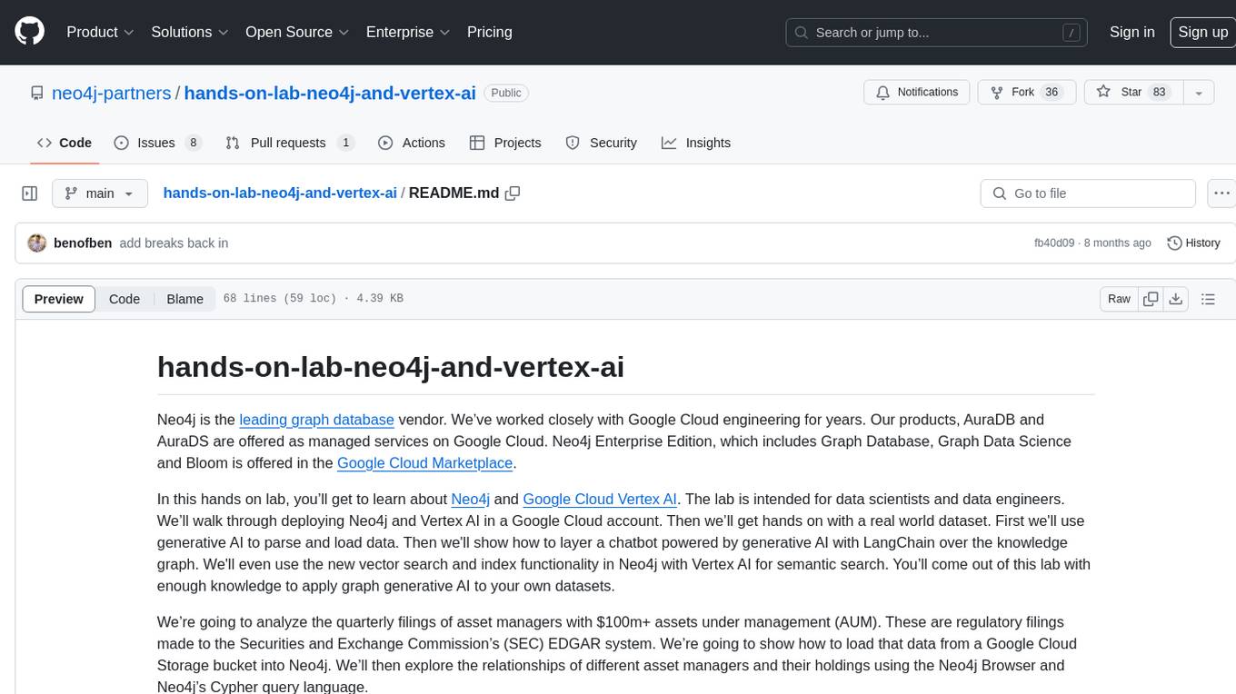Download the raw file
This screenshot has width=1236, height=694.
(1175, 299)
